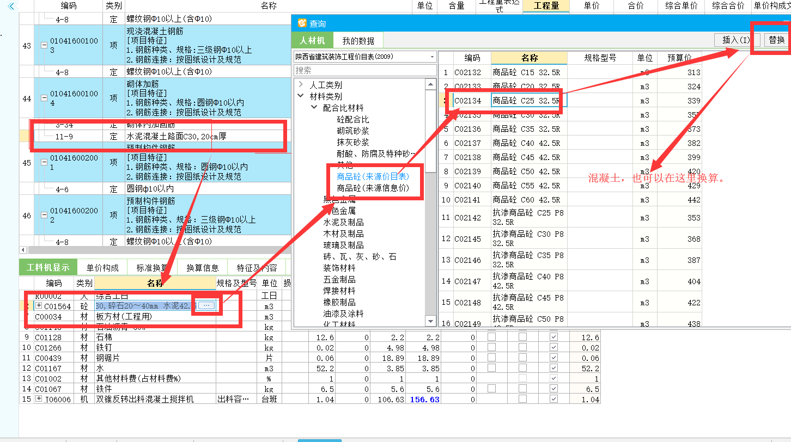Collapse the left sidebar with the double-chevron icon
The width and height of the screenshot is (791, 442).
click(11, 6)
